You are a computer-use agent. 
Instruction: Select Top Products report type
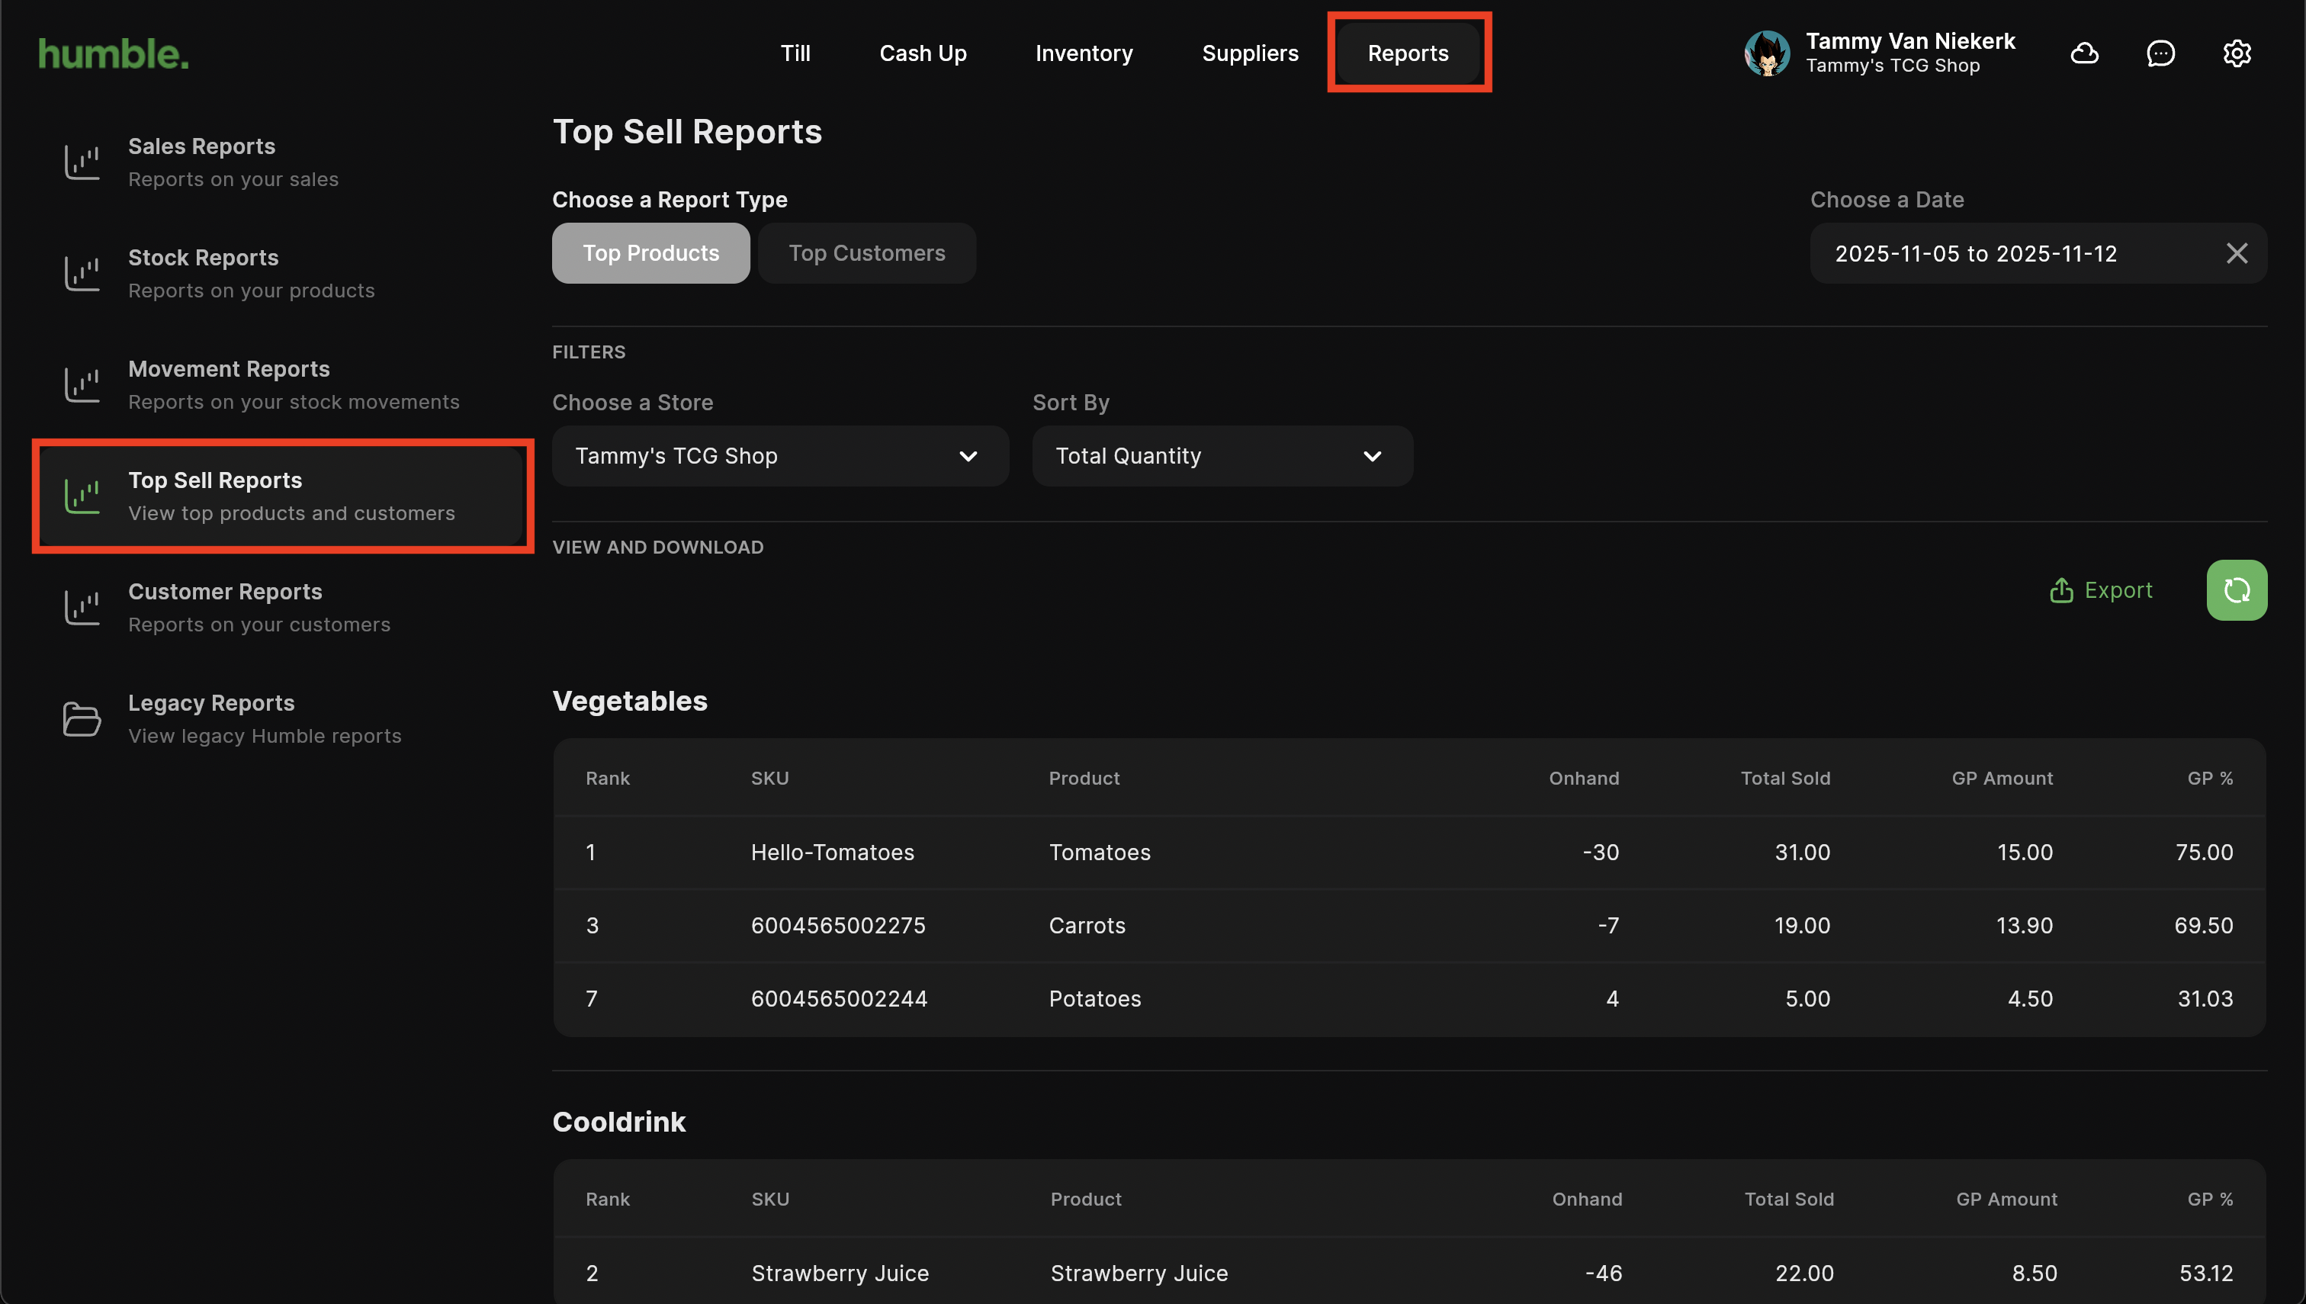[x=650, y=253]
